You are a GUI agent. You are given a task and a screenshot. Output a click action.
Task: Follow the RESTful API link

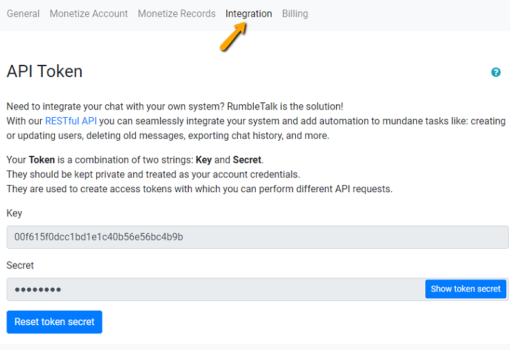click(71, 121)
